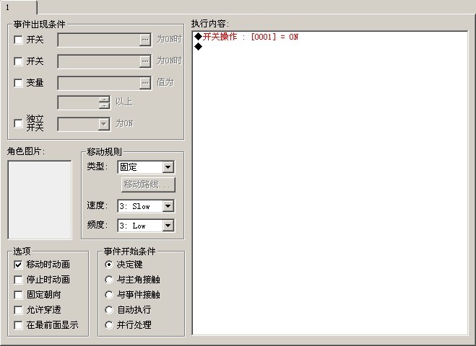This screenshot has width=476, height=346.
Task: Select command line 开关操作 [0001] = ON
Action: coord(330,37)
